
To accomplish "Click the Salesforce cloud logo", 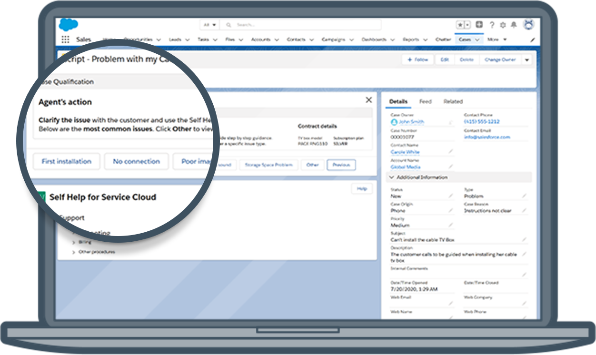I will tap(68, 25).
